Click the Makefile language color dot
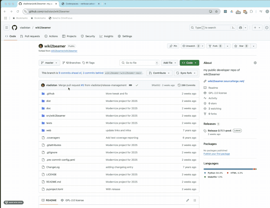This screenshot has width=270, height=208. 205,177
